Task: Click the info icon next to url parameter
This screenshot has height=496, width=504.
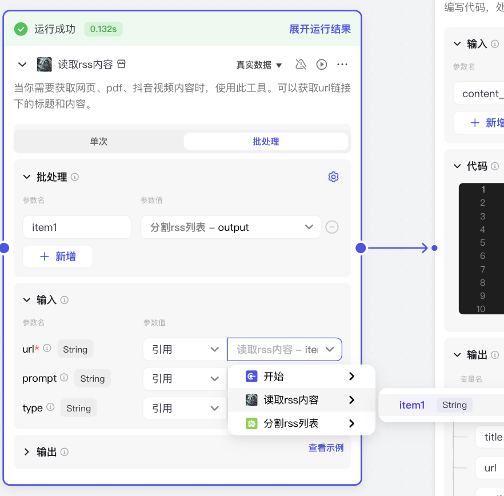Action: (46, 349)
